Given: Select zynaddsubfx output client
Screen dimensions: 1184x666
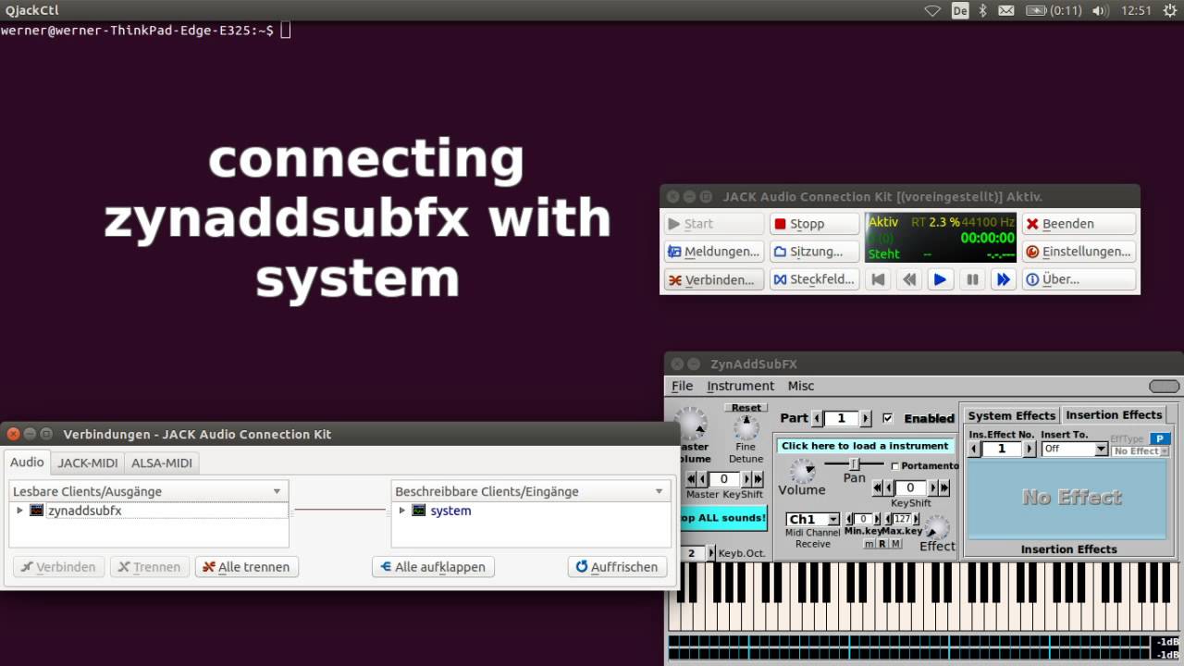Looking at the screenshot, I should [85, 511].
